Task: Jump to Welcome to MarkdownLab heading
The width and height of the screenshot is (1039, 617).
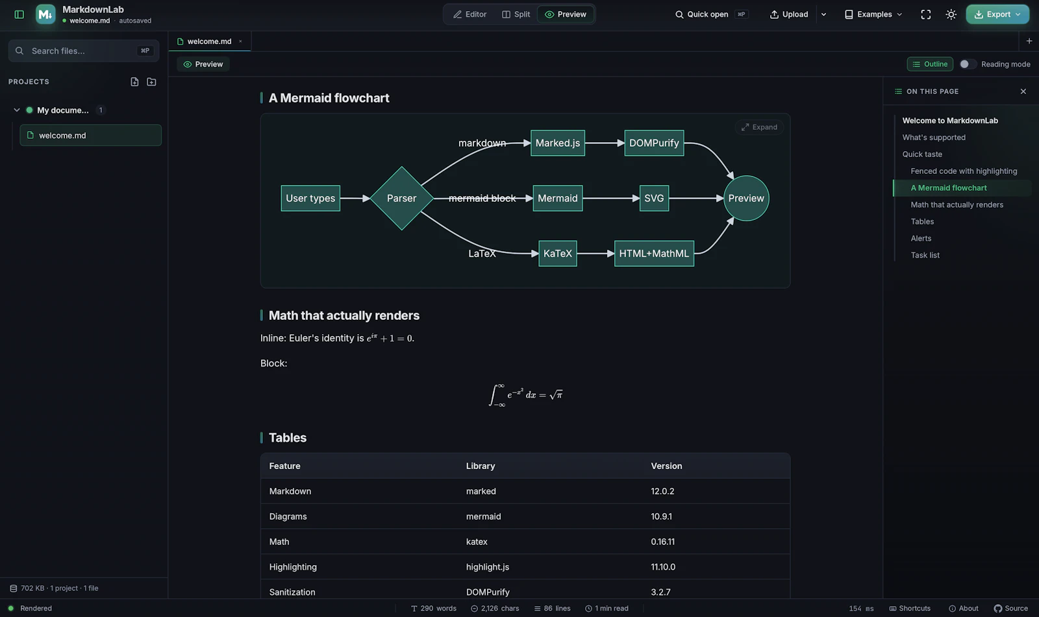Action: (x=950, y=121)
